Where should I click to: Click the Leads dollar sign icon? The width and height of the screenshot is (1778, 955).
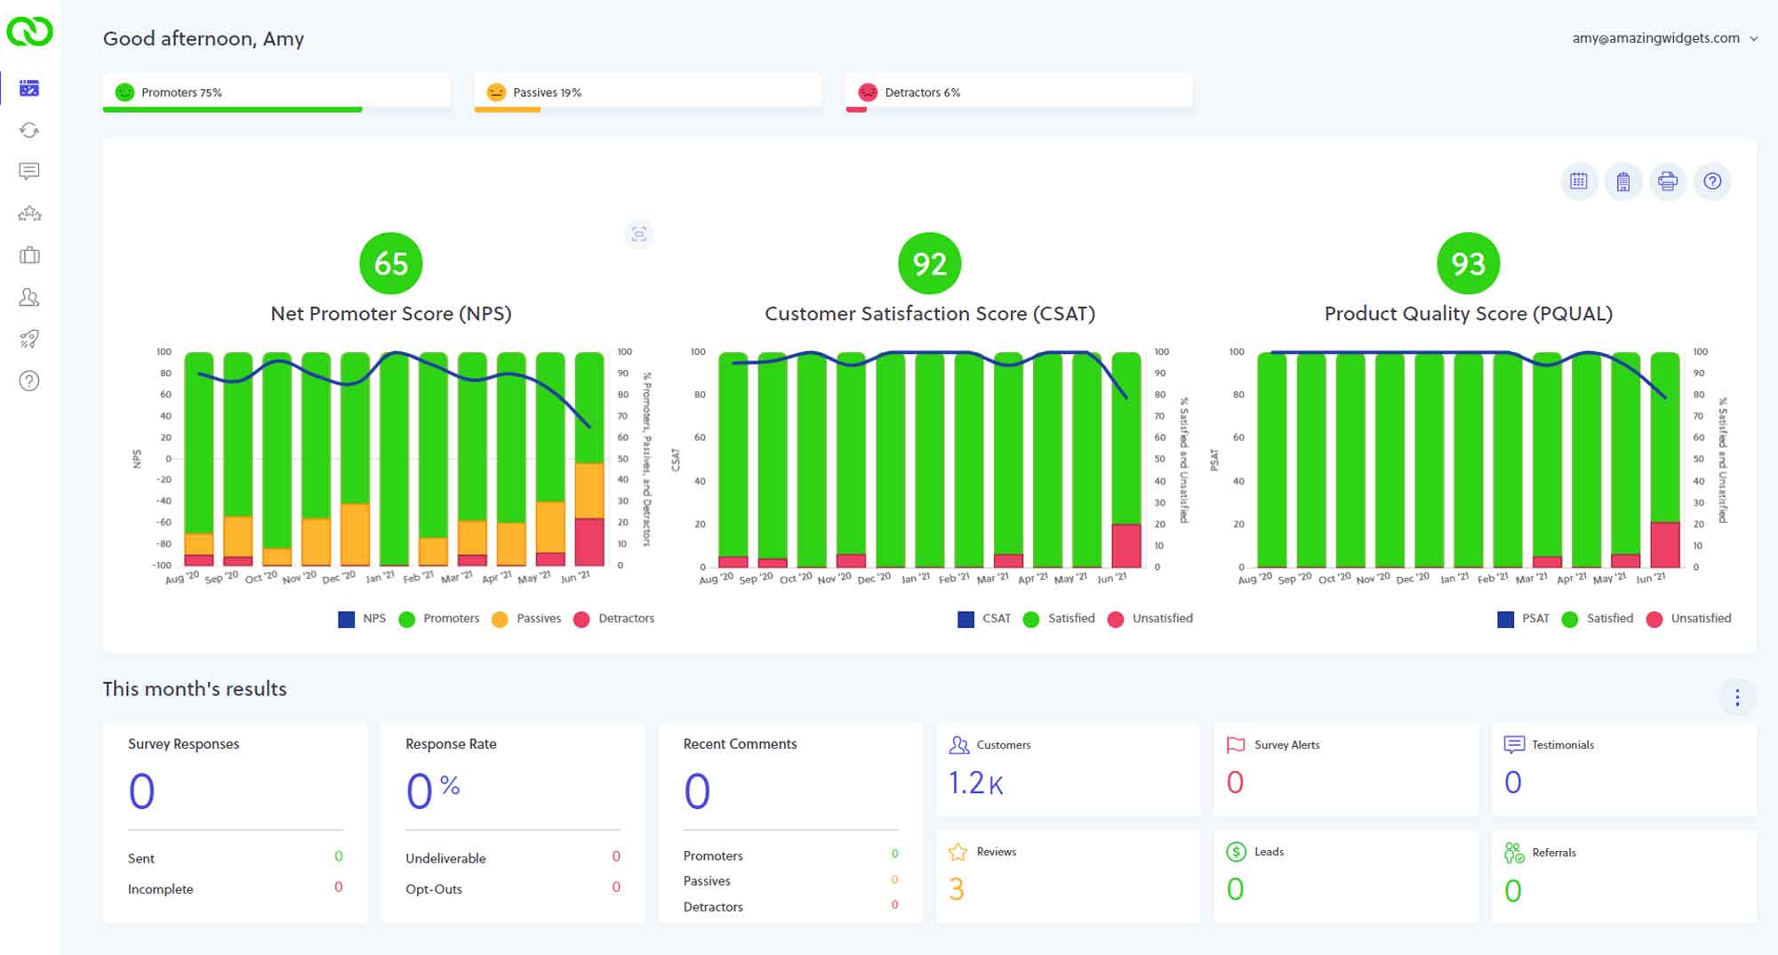[1236, 852]
